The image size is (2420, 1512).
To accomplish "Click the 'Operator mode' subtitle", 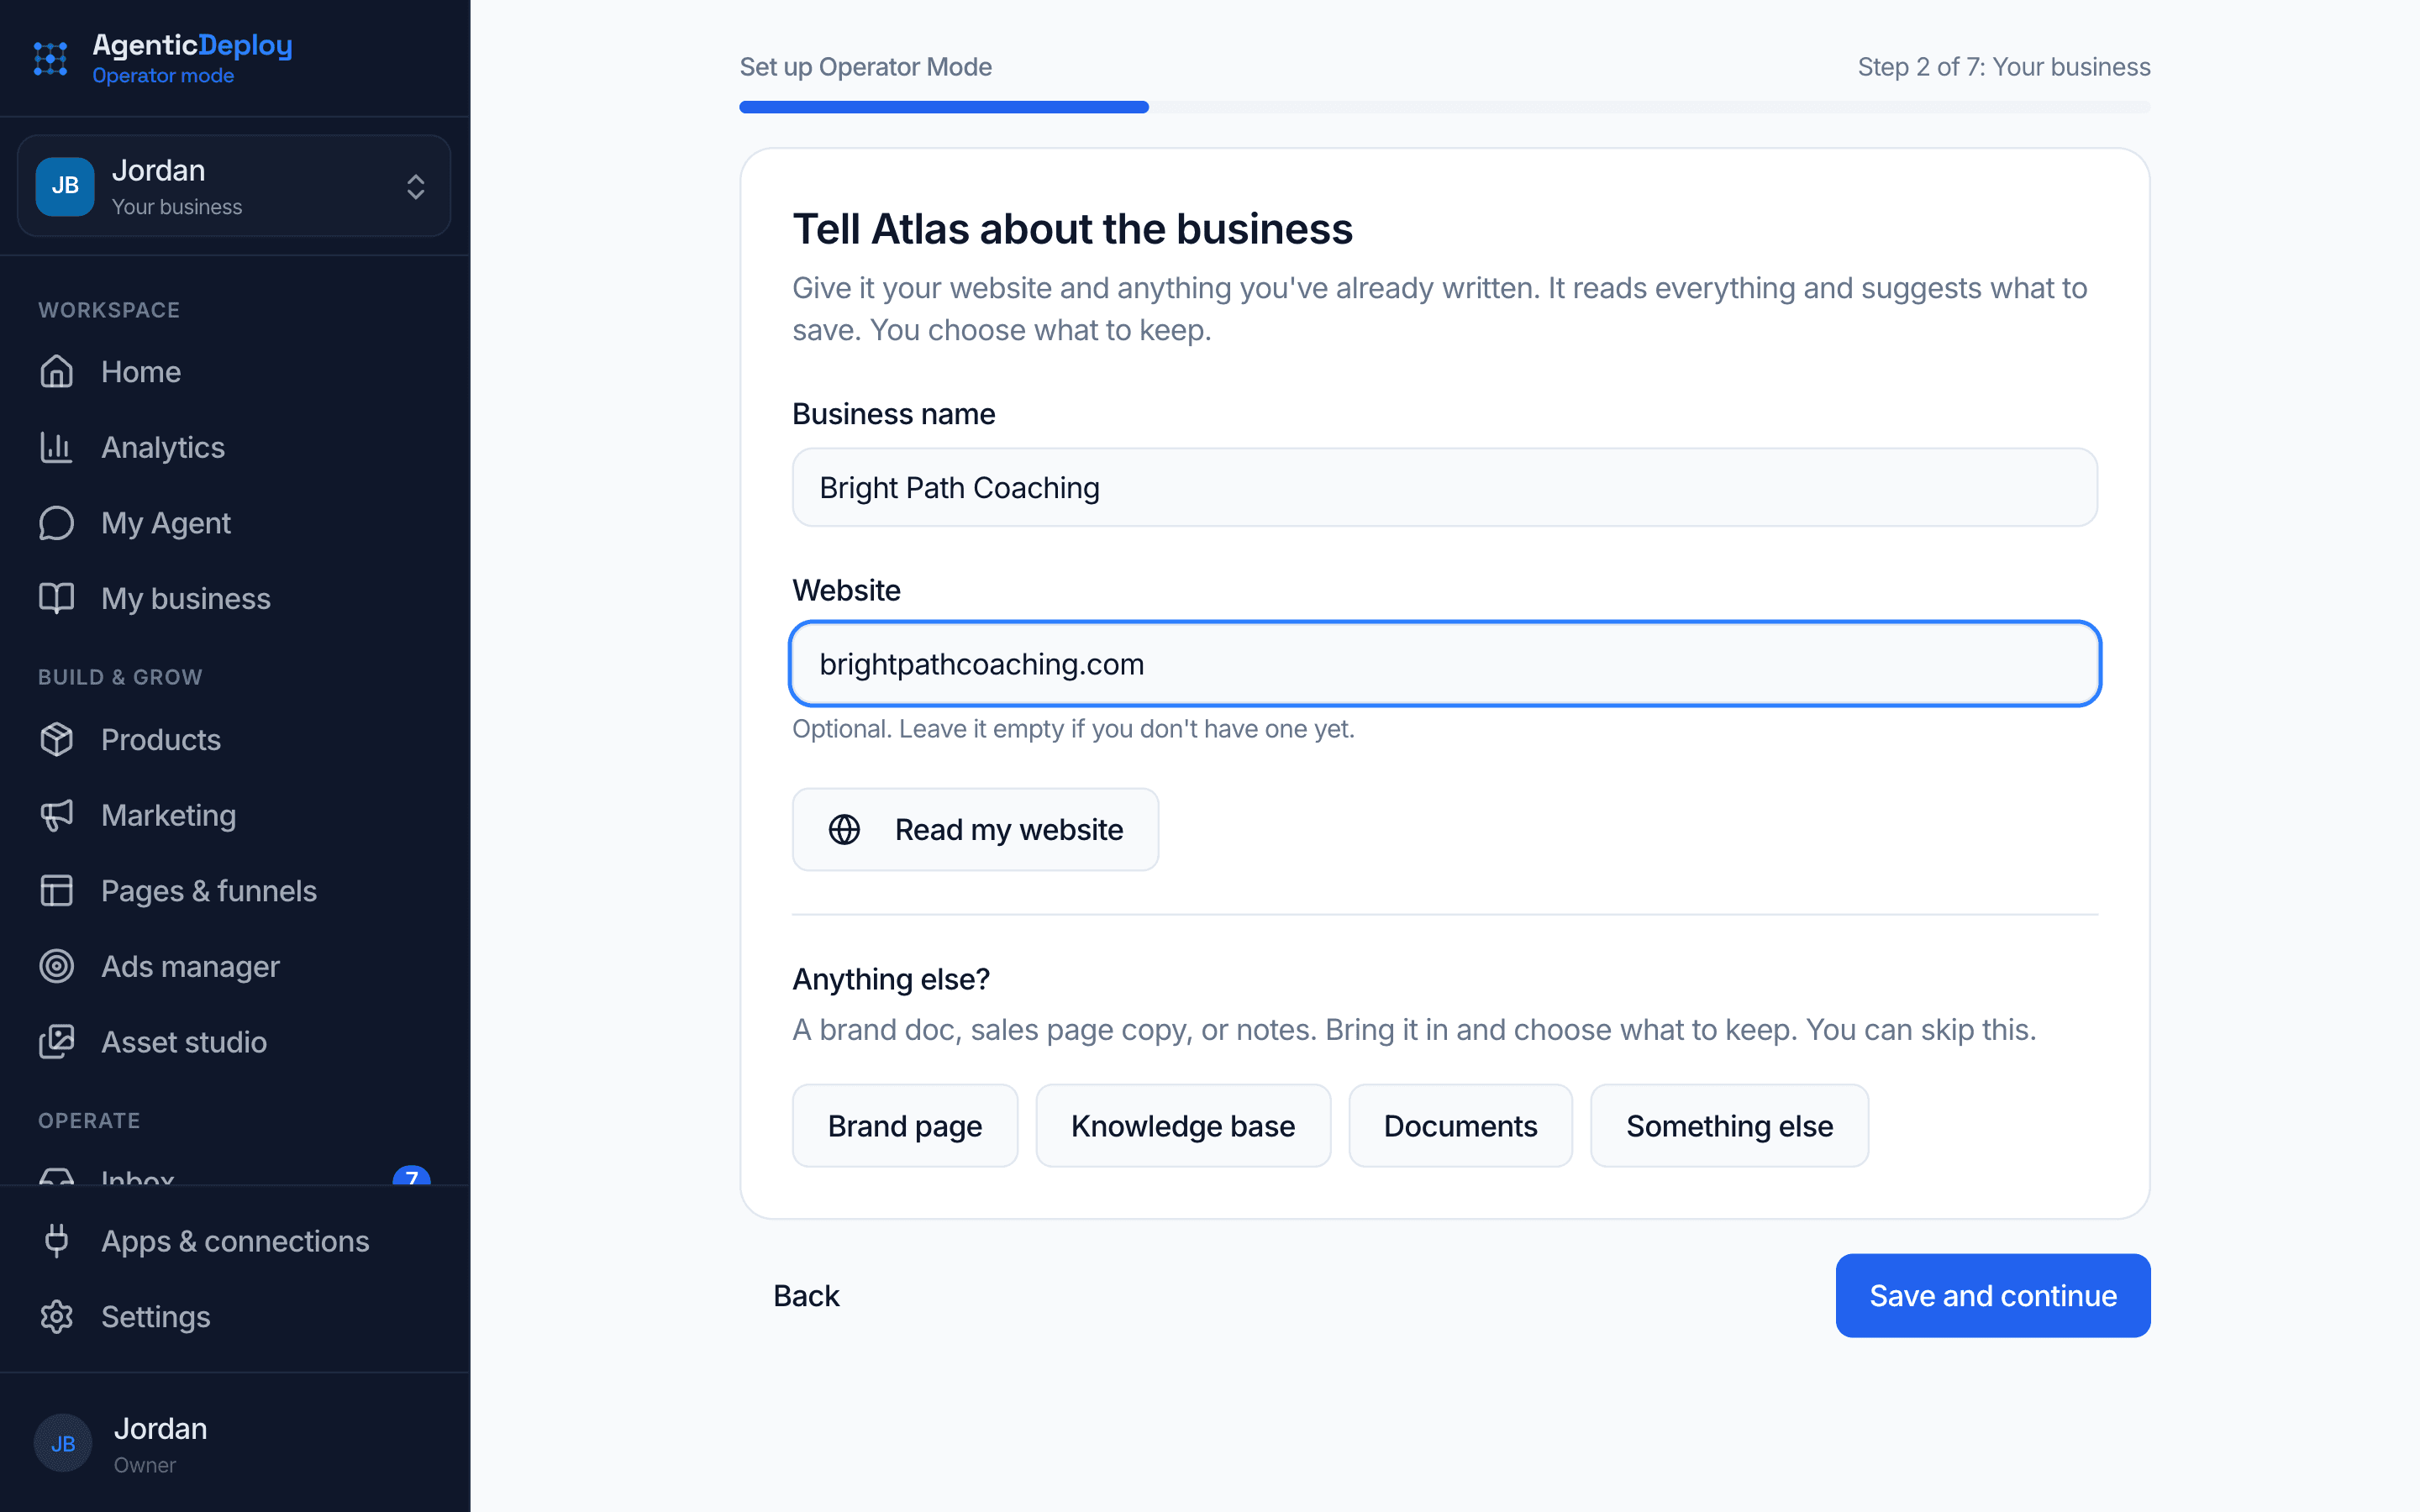I will tap(163, 76).
